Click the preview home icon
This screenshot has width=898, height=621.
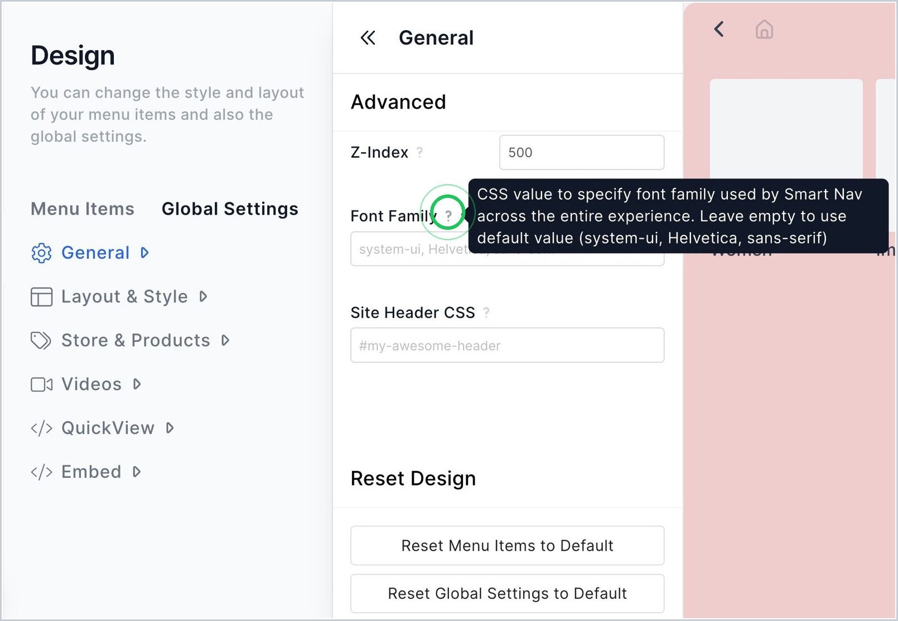click(764, 29)
